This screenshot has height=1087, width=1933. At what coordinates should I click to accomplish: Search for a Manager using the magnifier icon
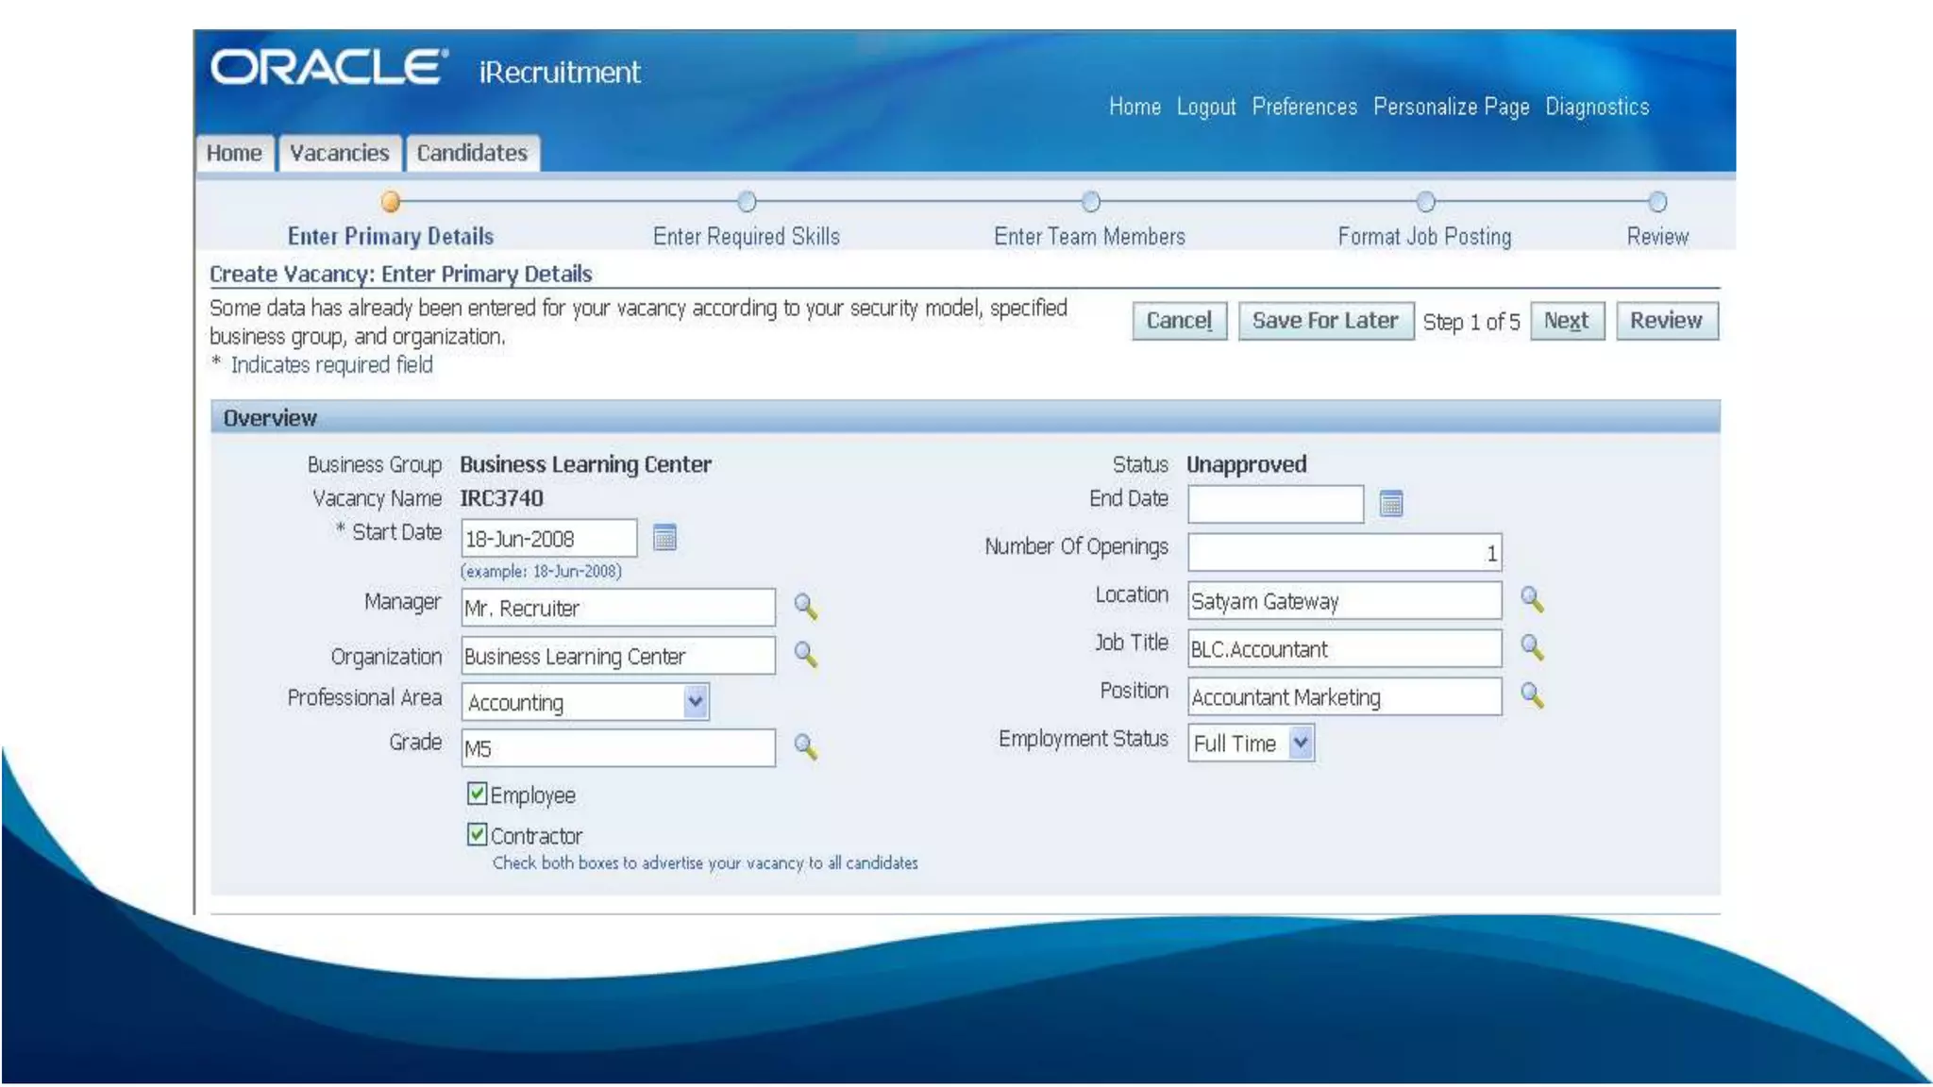click(x=805, y=606)
